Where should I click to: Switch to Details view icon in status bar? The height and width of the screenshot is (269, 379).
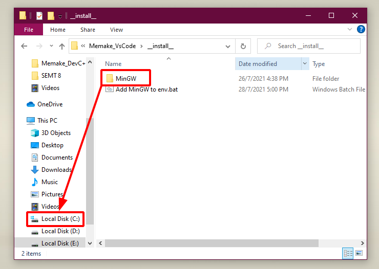[x=348, y=253]
